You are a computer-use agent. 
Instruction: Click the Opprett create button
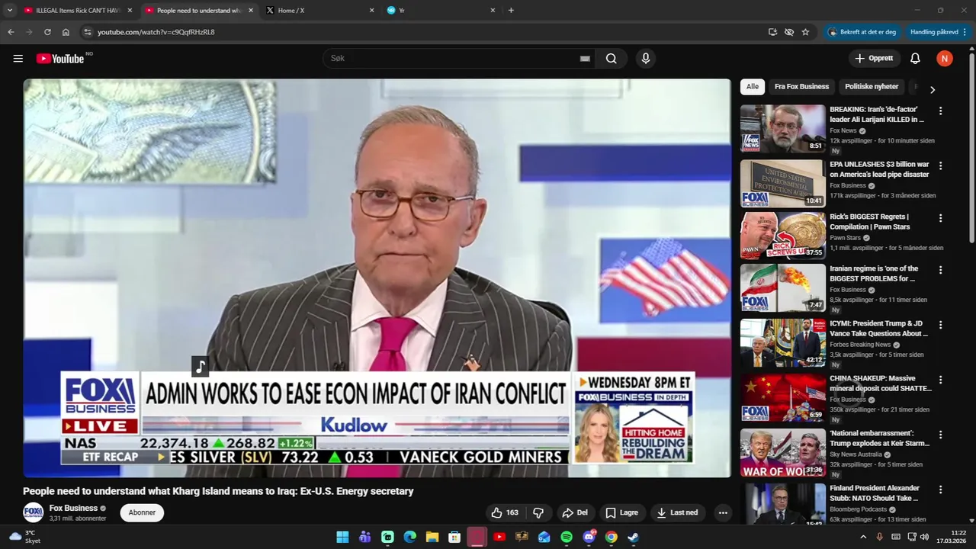click(875, 59)
